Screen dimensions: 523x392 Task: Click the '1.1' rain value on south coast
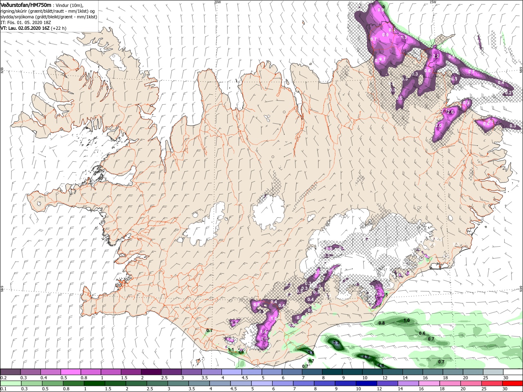(231, 350)
